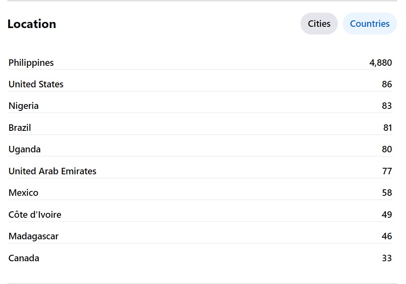
Task: Click on Nigeria in the list
Action: (24, 106)
